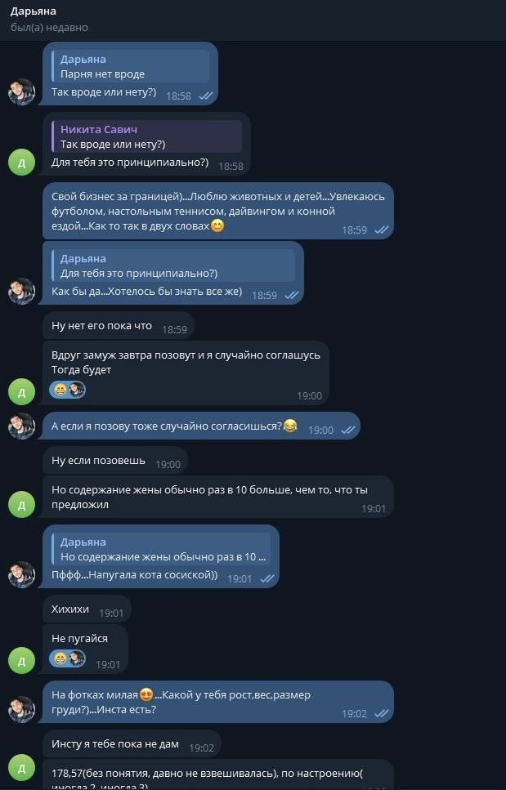Image resolution: width=506 pixels, height=790 pixels.
Task: Select the 'Ну нет его пока что' message
Action: [102, 325]
